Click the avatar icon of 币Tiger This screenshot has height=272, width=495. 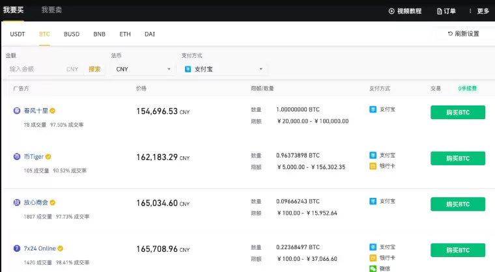point(17,157)
